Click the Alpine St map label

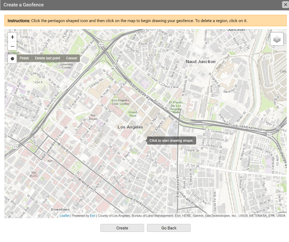click(145, 43)
